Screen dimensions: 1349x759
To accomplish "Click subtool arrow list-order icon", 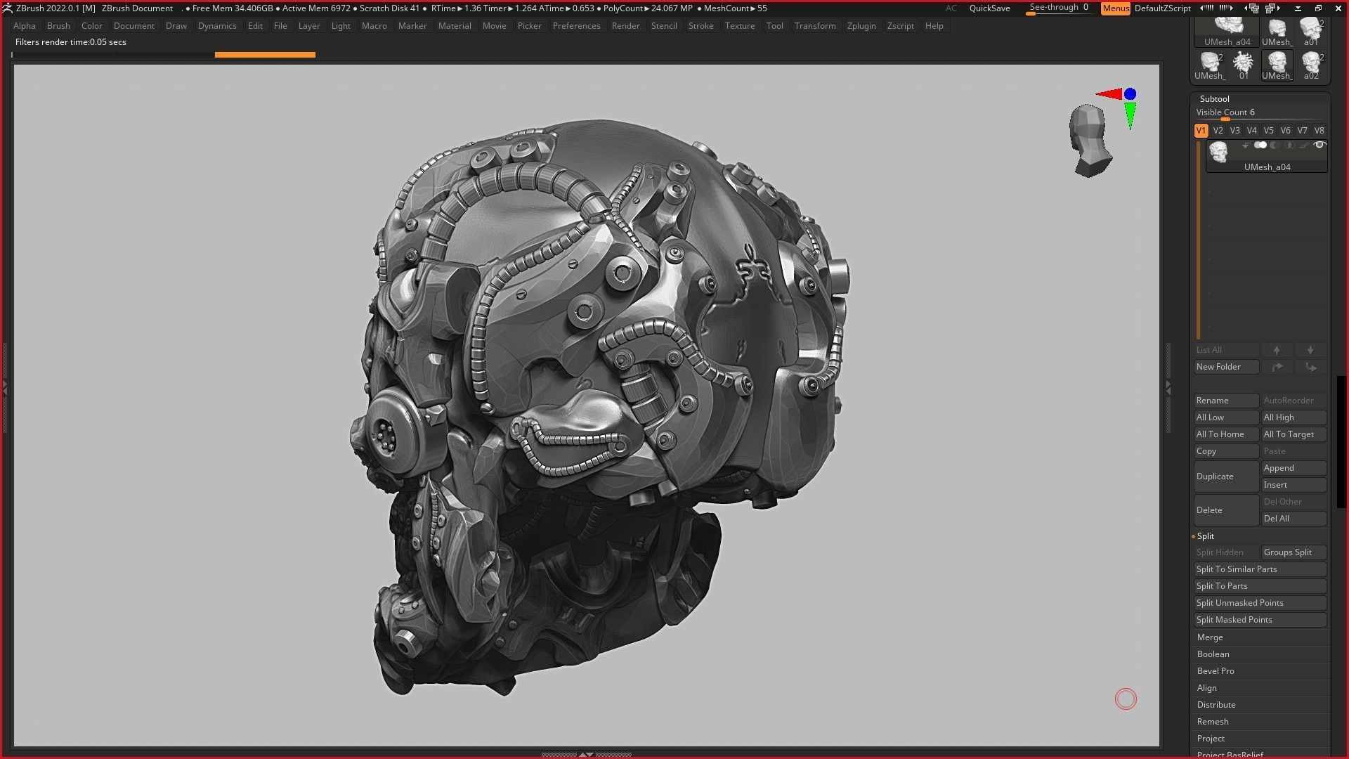I will (1246, 145).
